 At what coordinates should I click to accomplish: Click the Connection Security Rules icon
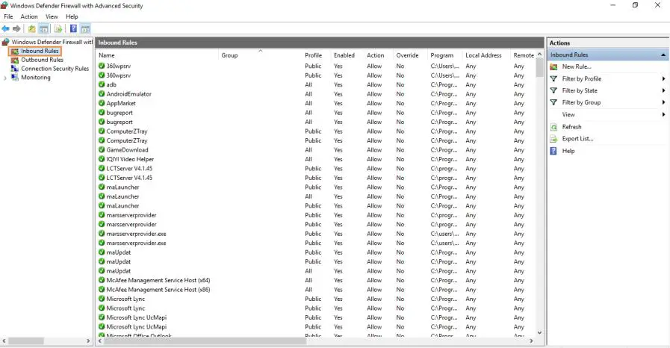(15, 68)
